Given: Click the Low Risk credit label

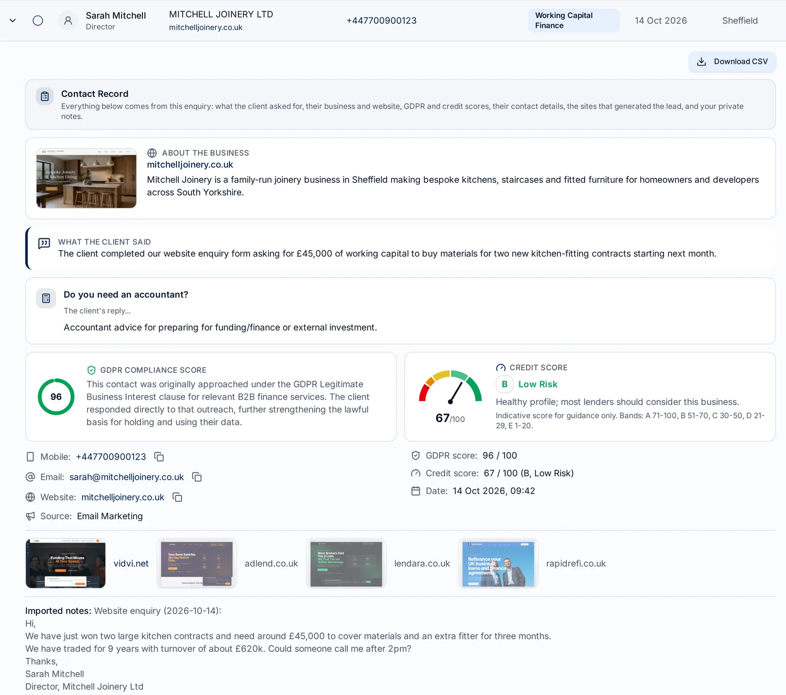Looking at the screenshot, I should point(538,384).
